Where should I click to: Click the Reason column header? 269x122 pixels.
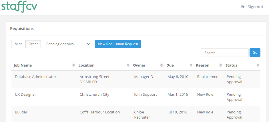coord(203,65)
